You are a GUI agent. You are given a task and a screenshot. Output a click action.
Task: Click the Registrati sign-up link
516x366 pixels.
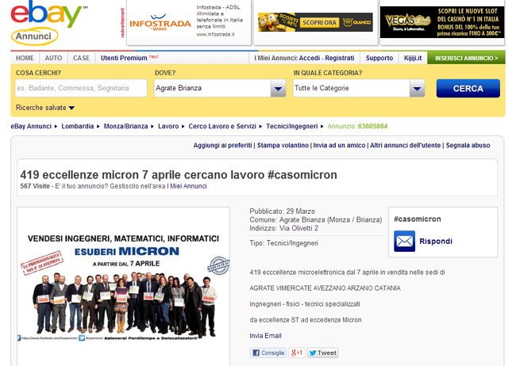(x=340, y=58)
